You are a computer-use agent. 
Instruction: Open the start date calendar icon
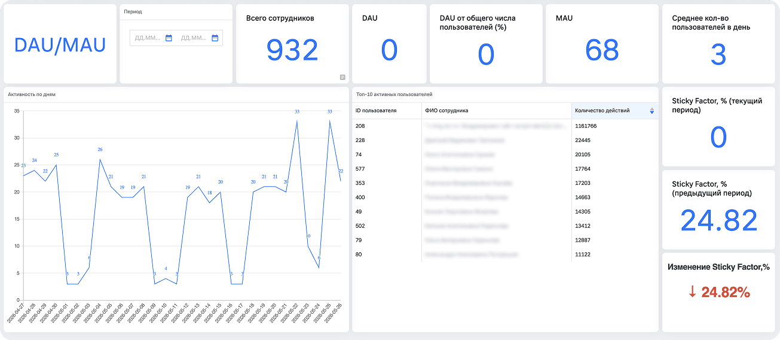169,38
